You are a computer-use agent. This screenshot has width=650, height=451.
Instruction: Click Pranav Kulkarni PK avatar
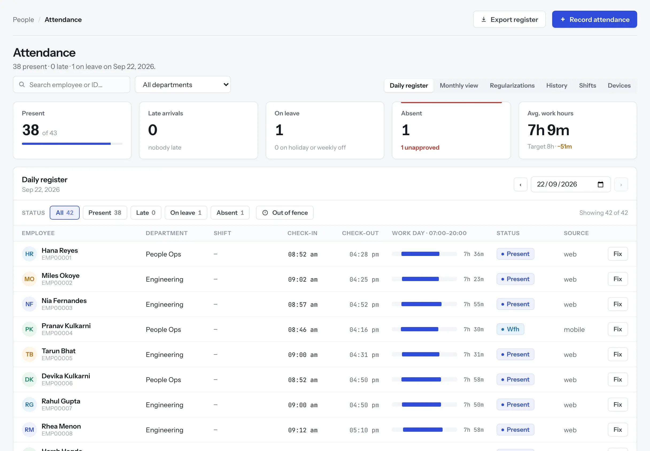[29, 329]
